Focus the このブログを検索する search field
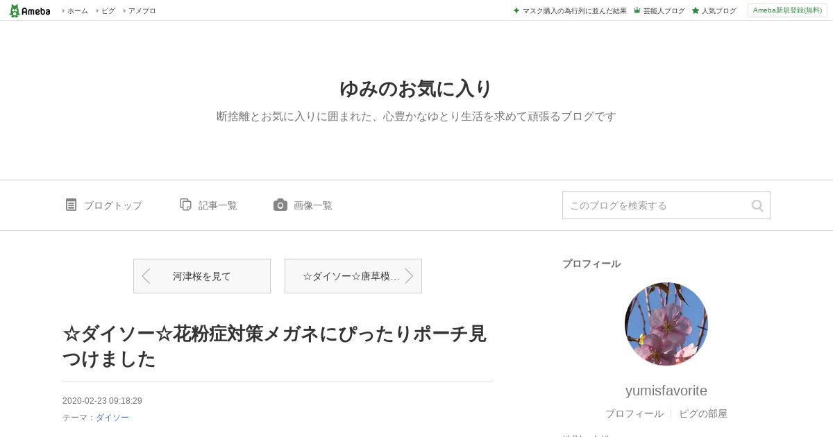The width and height of the screenshot is (833, 437). (x=656, y=205)
